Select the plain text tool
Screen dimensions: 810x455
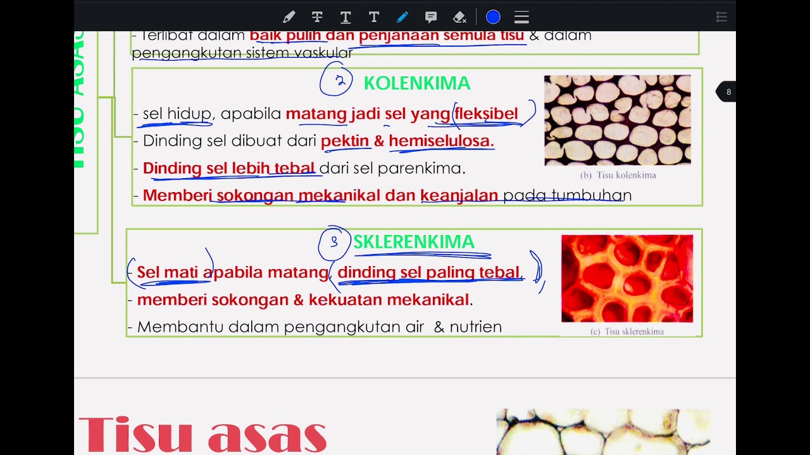(374, 17)
